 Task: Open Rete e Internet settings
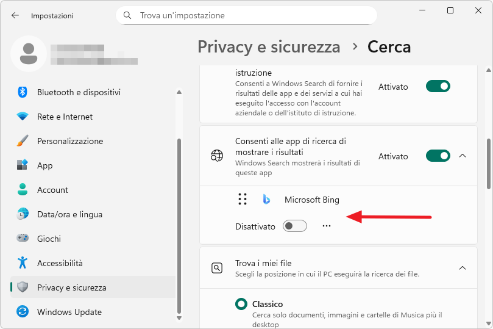pos(93,117)
